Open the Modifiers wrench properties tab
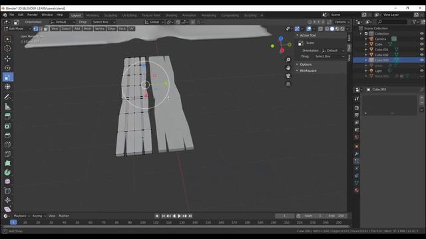426x239 pixels. [357, 154]
